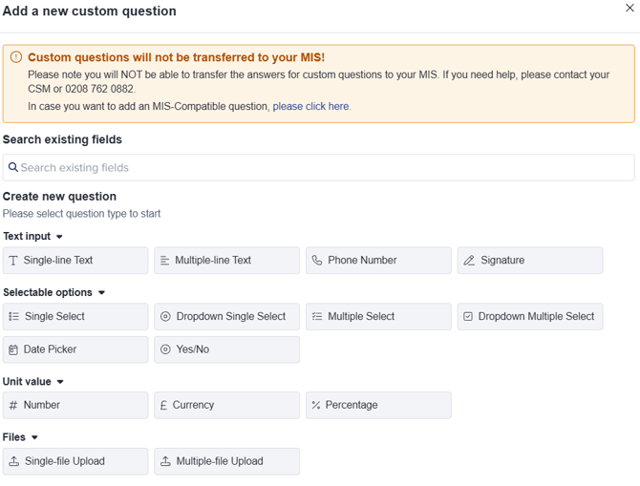Click the Single-line Text type icon
Image resolution: width=640 pixels, height=486 pixels.
(x=13, y=260)
